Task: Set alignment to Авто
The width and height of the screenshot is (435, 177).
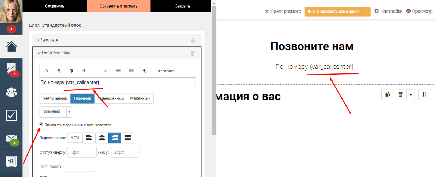Action: 75,138
